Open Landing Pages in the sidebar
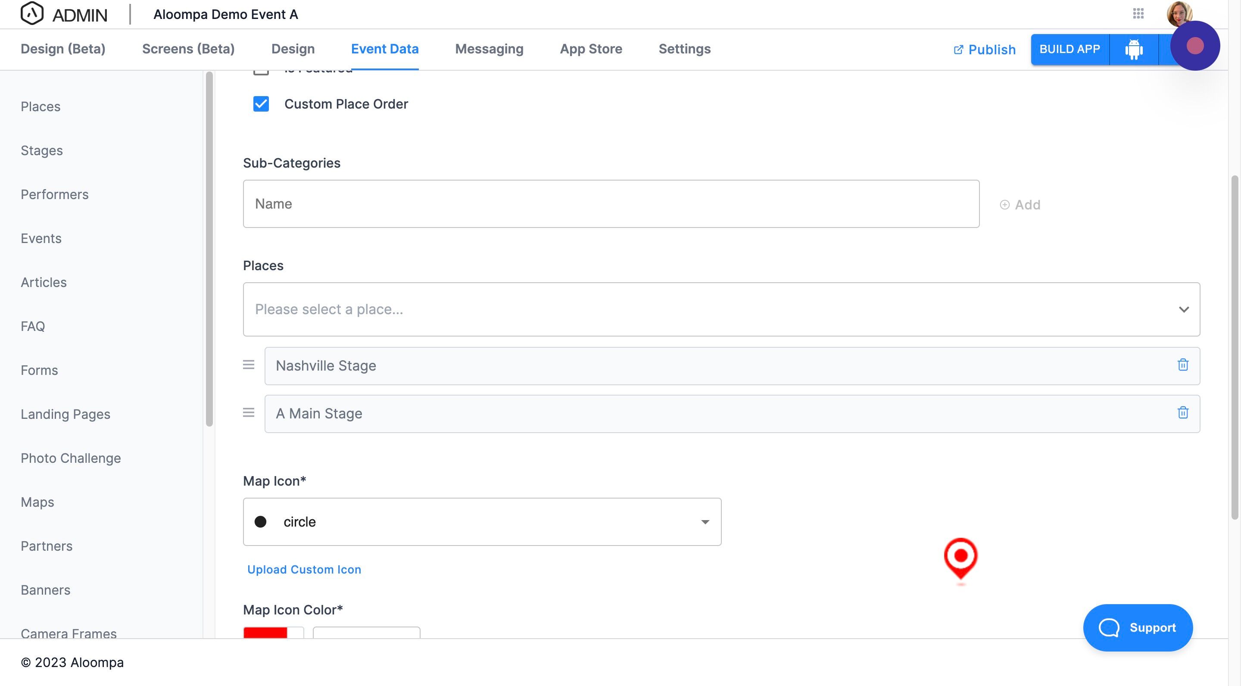Image resolution: width=1241 pixels, height=686 pixels. [x=65, y=414]
